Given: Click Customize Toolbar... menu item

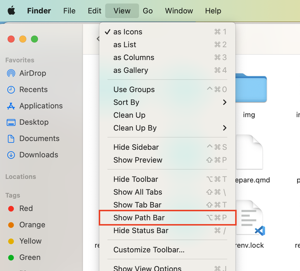Looking at the screenshot, I should [x=149, y=250].
